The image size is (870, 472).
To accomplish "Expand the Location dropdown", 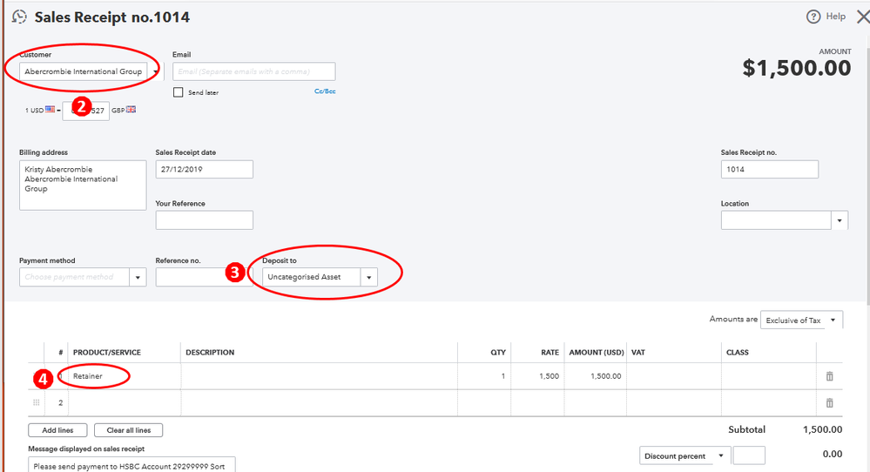I will click(x=840, y=220).
